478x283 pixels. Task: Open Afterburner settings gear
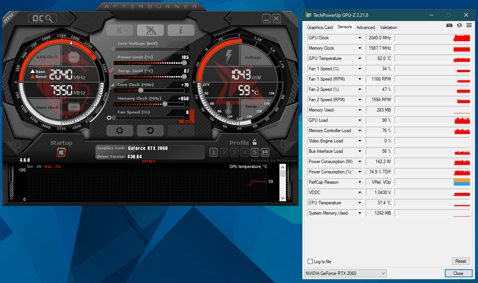pyautogui.click(x=120, y=131)
